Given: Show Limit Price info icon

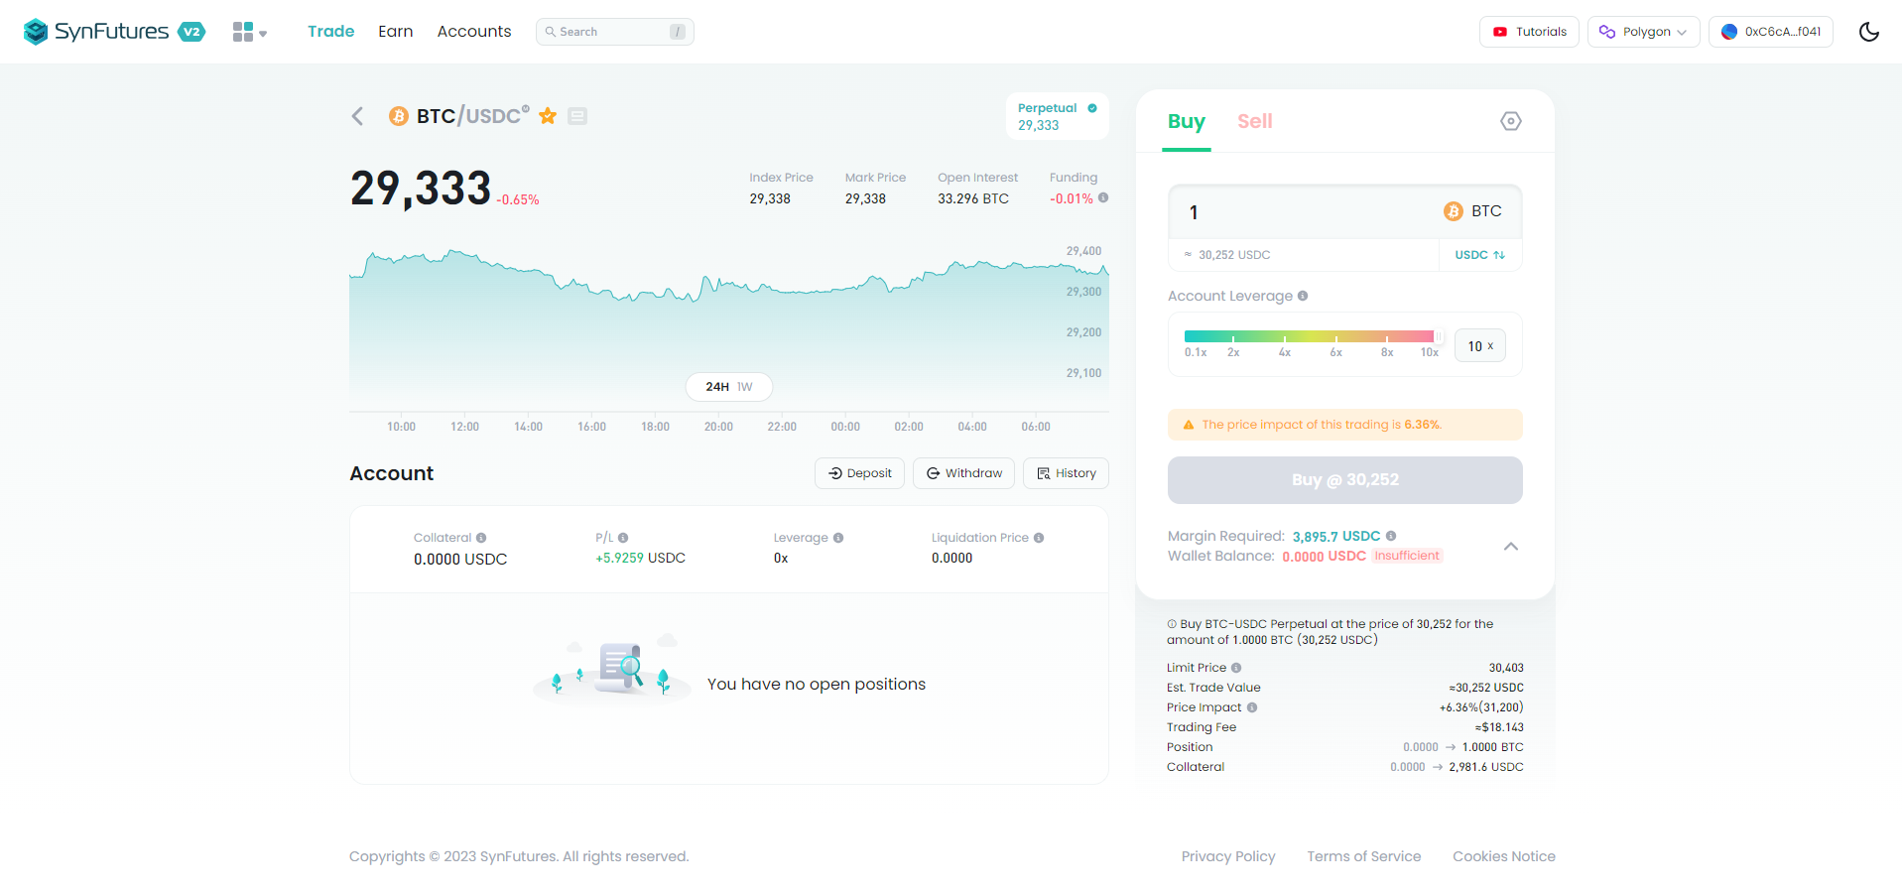Looking at the screenshot, I should (1236, 668).
